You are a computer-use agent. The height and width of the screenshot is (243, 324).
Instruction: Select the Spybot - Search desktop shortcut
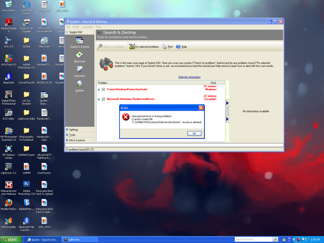[x=44, y=98]
